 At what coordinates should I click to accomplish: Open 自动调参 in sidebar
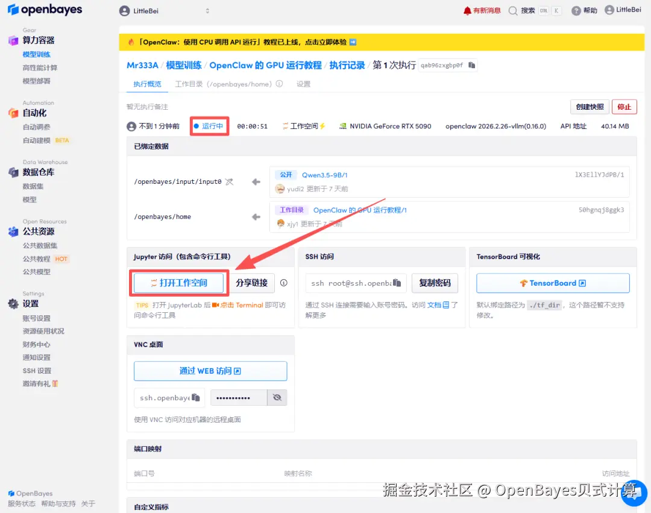(x=37, y=127)
